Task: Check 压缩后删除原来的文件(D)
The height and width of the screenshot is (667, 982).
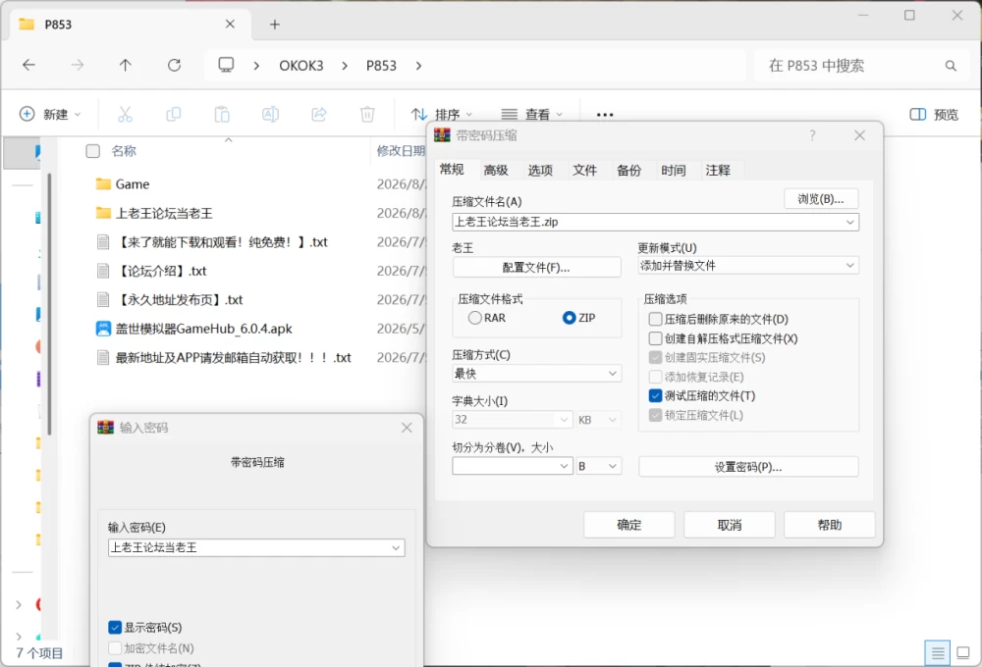Action: coord(655,319)
